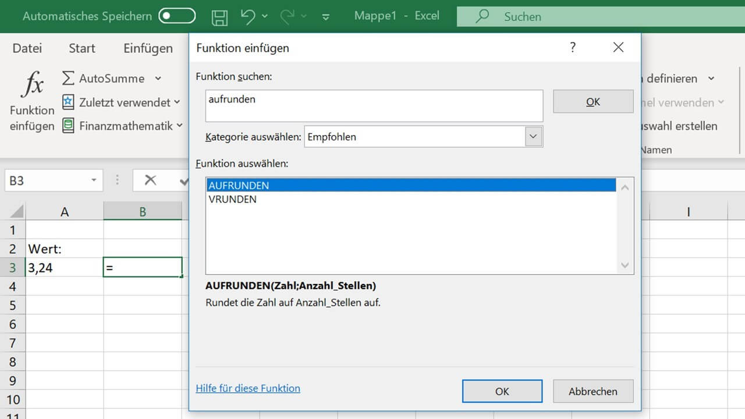This screenshot has width=745, height=419.
Task: Click the Save disk icon
Action: tap(219, 17)
